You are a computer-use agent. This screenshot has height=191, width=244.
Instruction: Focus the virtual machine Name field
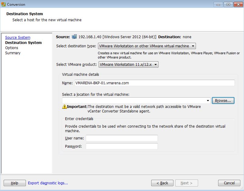(x=155, y=83)
